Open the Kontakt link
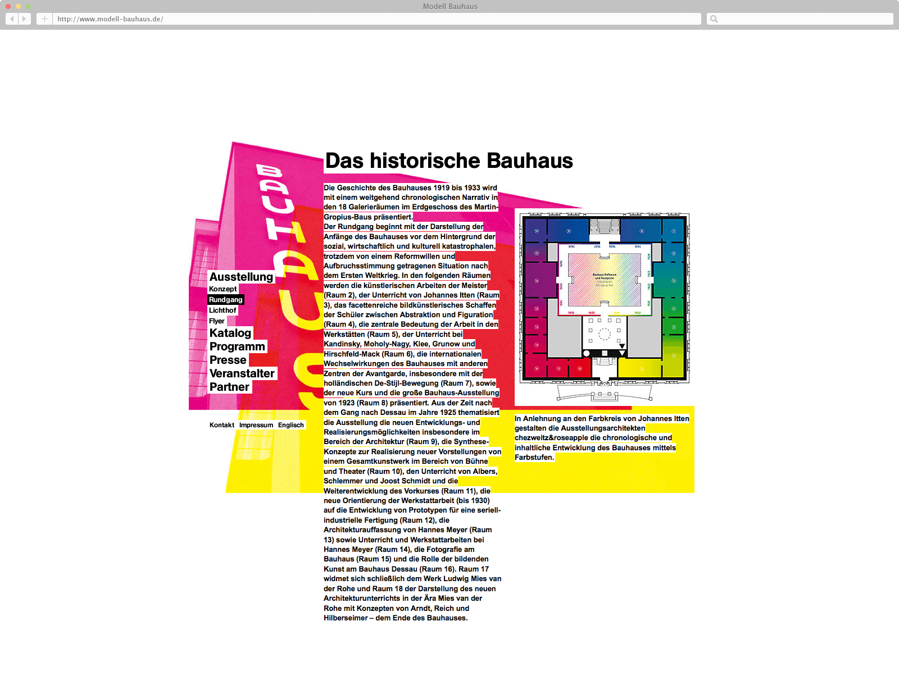Image resolution: width=899 pixels, height=685 pixels. click(222, 425)
